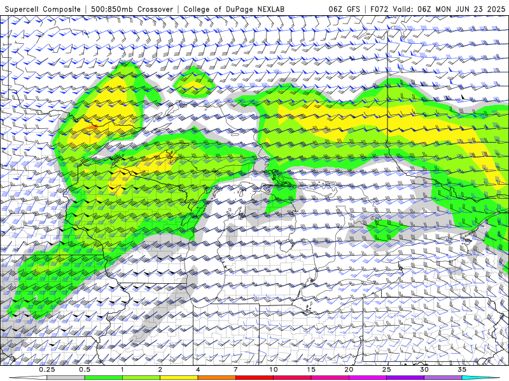This screenshot has height=381, width=509.
Task: Click the colorbar value label '7'
Action: click(235, 370)
